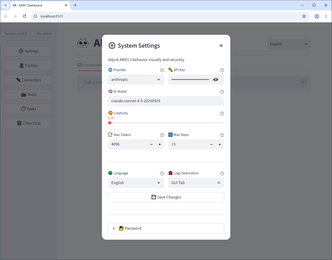The width and height of the screenshot is (332, 260).
Task: Click the Logs Destination help icon
Action: (222, 174)
